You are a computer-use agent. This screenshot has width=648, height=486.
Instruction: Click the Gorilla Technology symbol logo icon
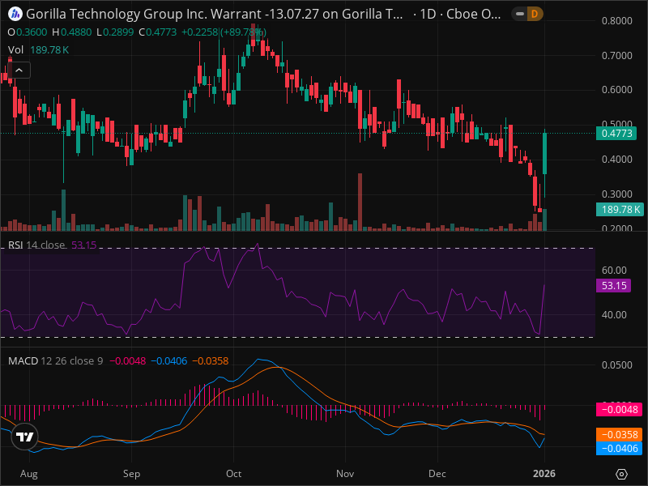pyautogui.click(x=15, y=14)
